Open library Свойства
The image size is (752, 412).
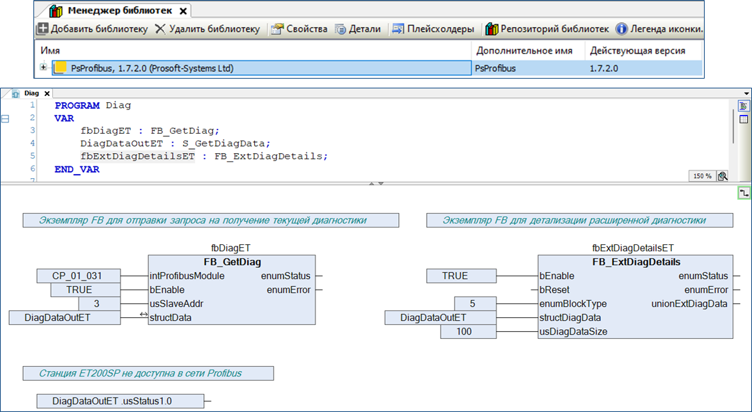point(299,29)
